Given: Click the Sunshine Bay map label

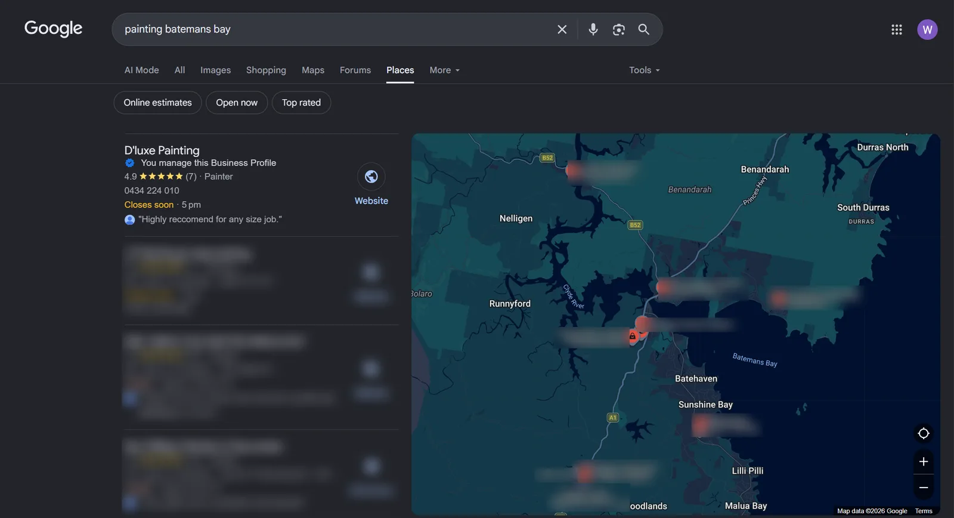Looking at the screenshot, I should (705, 405).
